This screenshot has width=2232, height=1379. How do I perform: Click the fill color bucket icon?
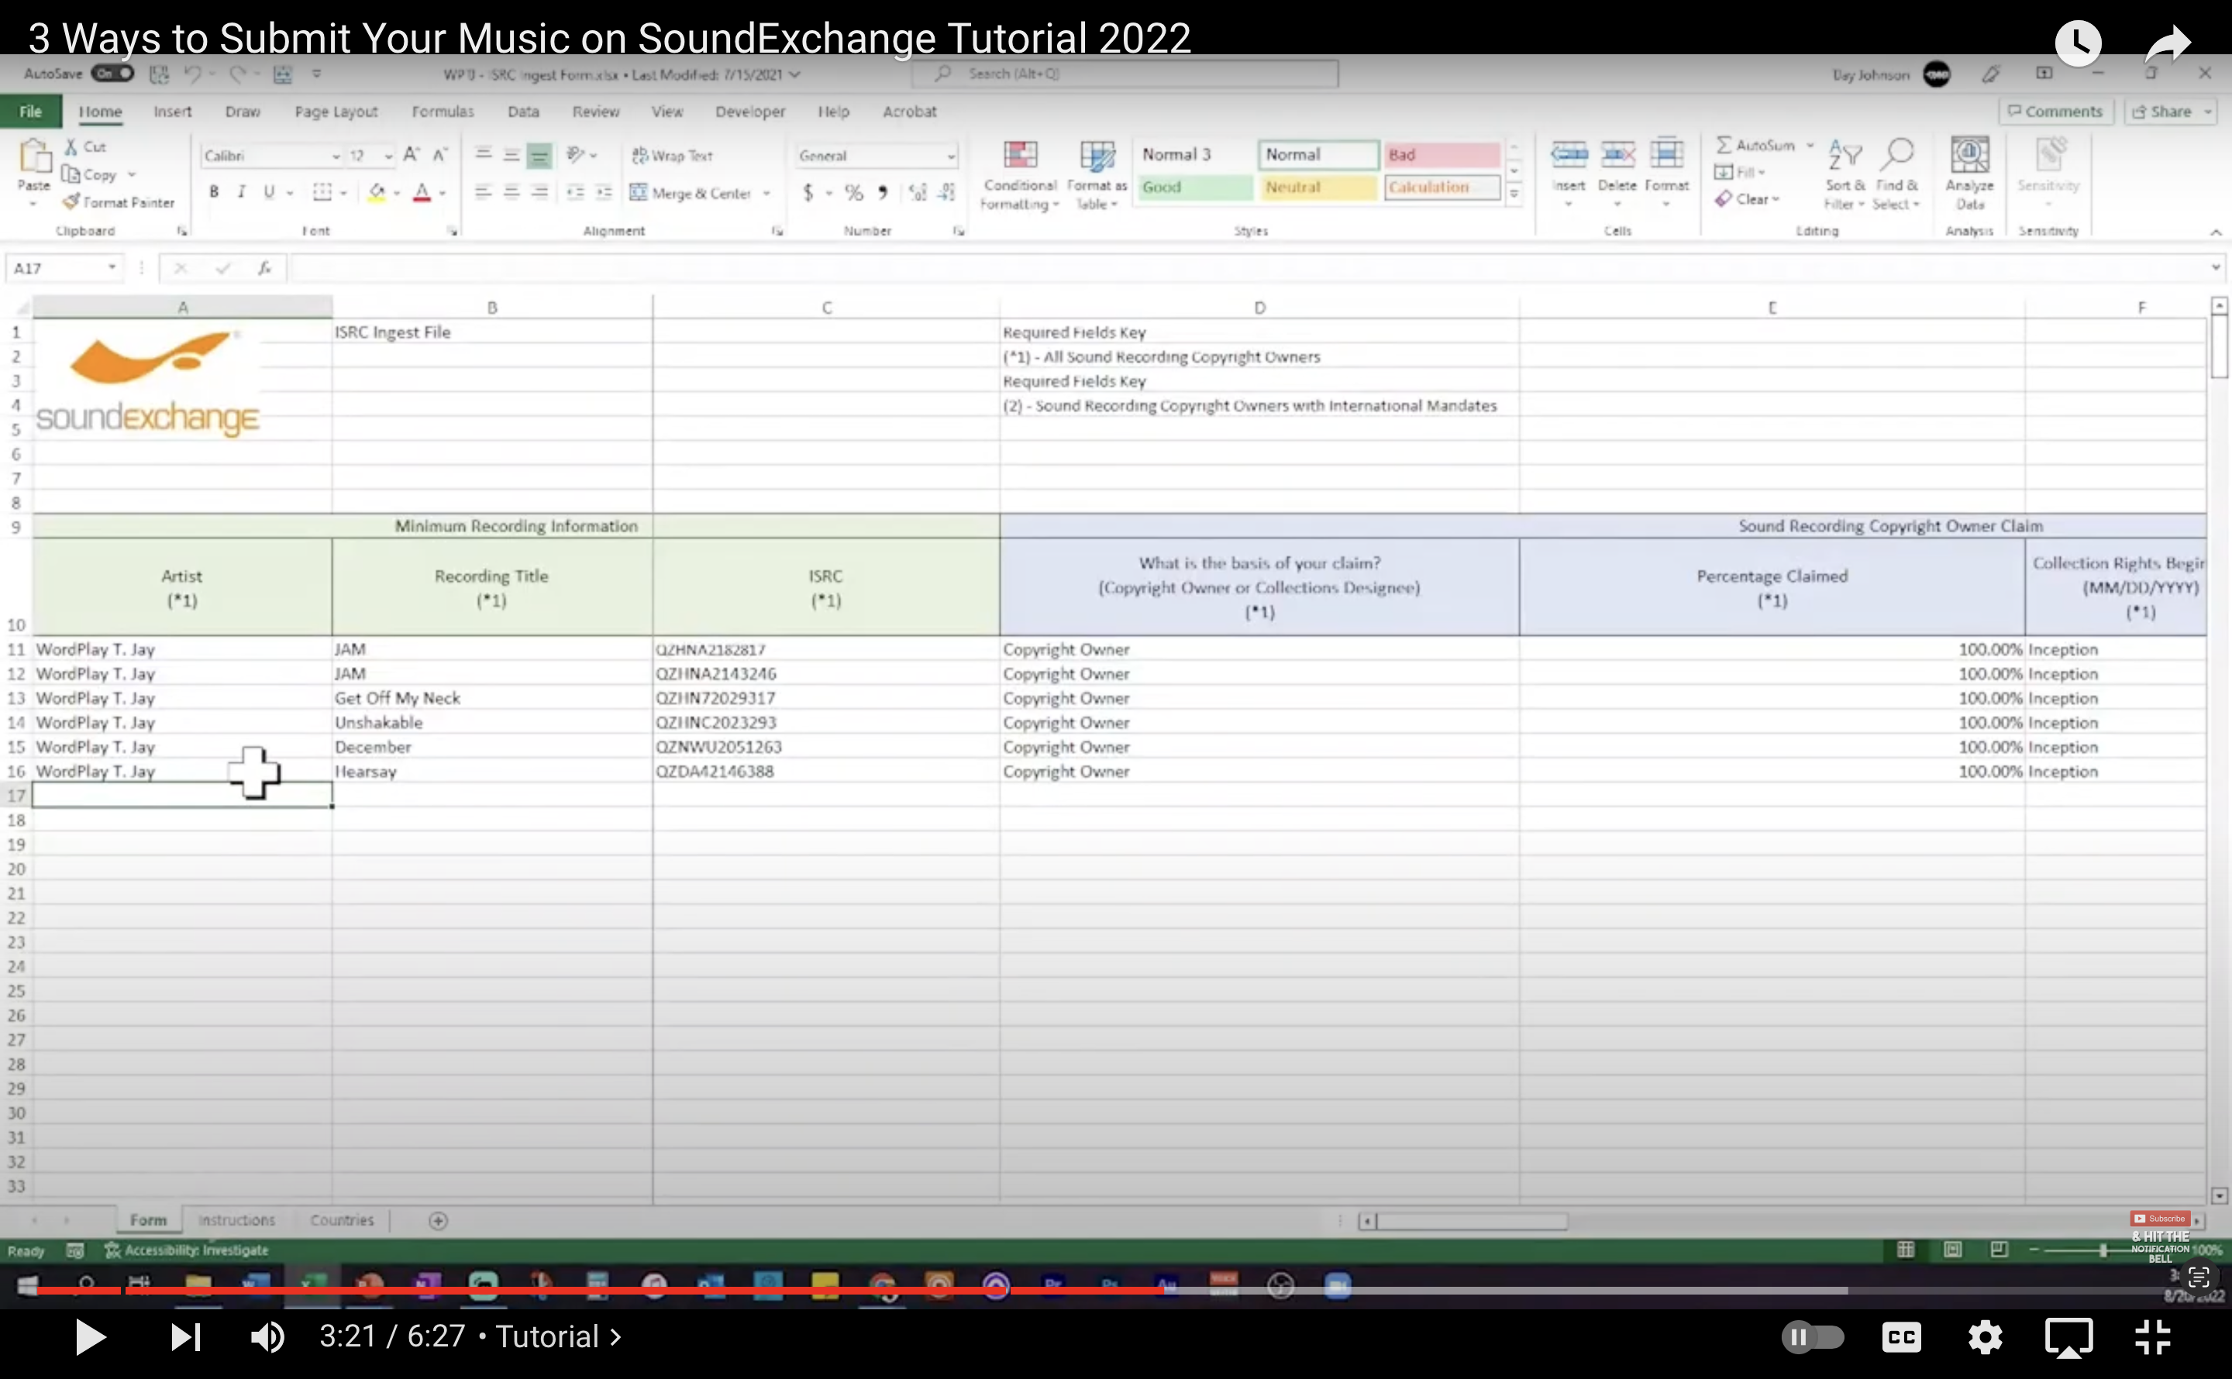pyautogui.click(x=376, y=192)
